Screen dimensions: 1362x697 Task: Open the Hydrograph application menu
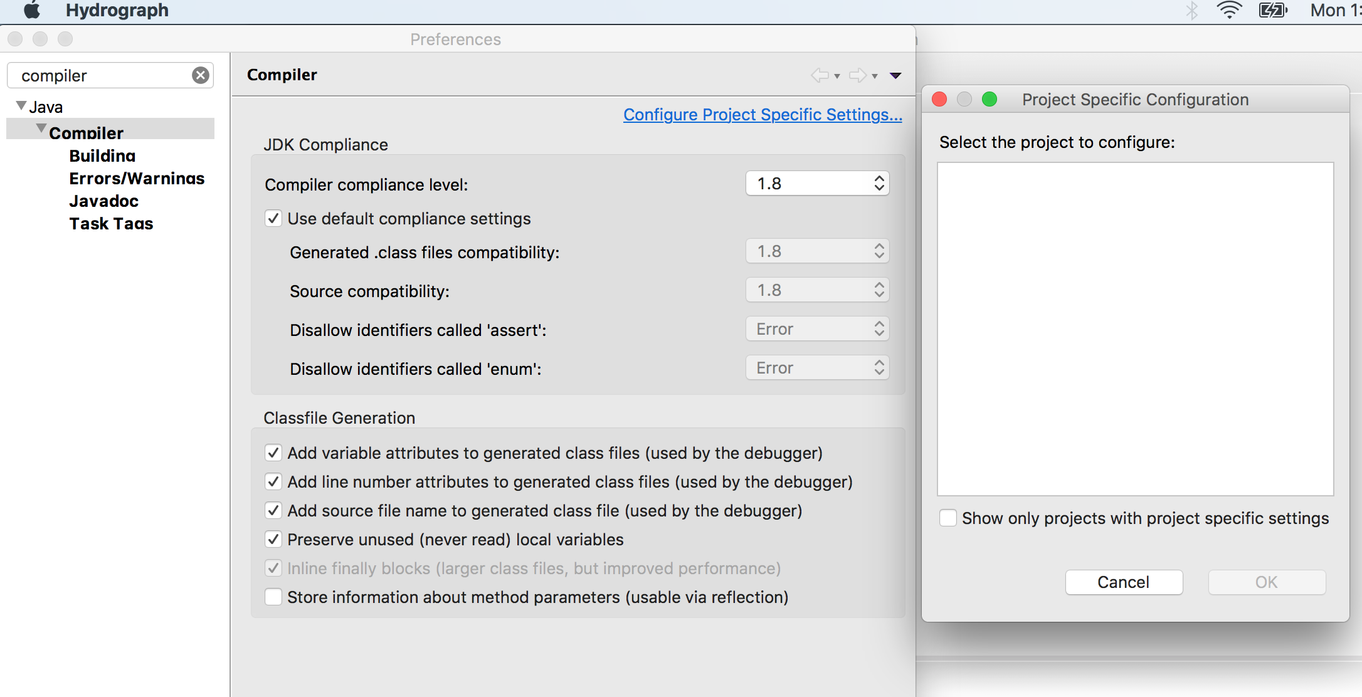click(117, 10)
